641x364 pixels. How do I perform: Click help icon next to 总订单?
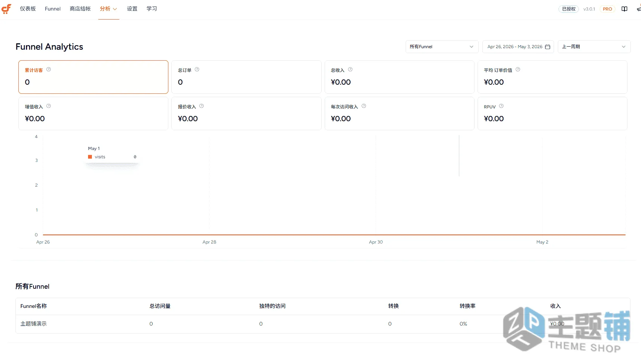[197, 70]
